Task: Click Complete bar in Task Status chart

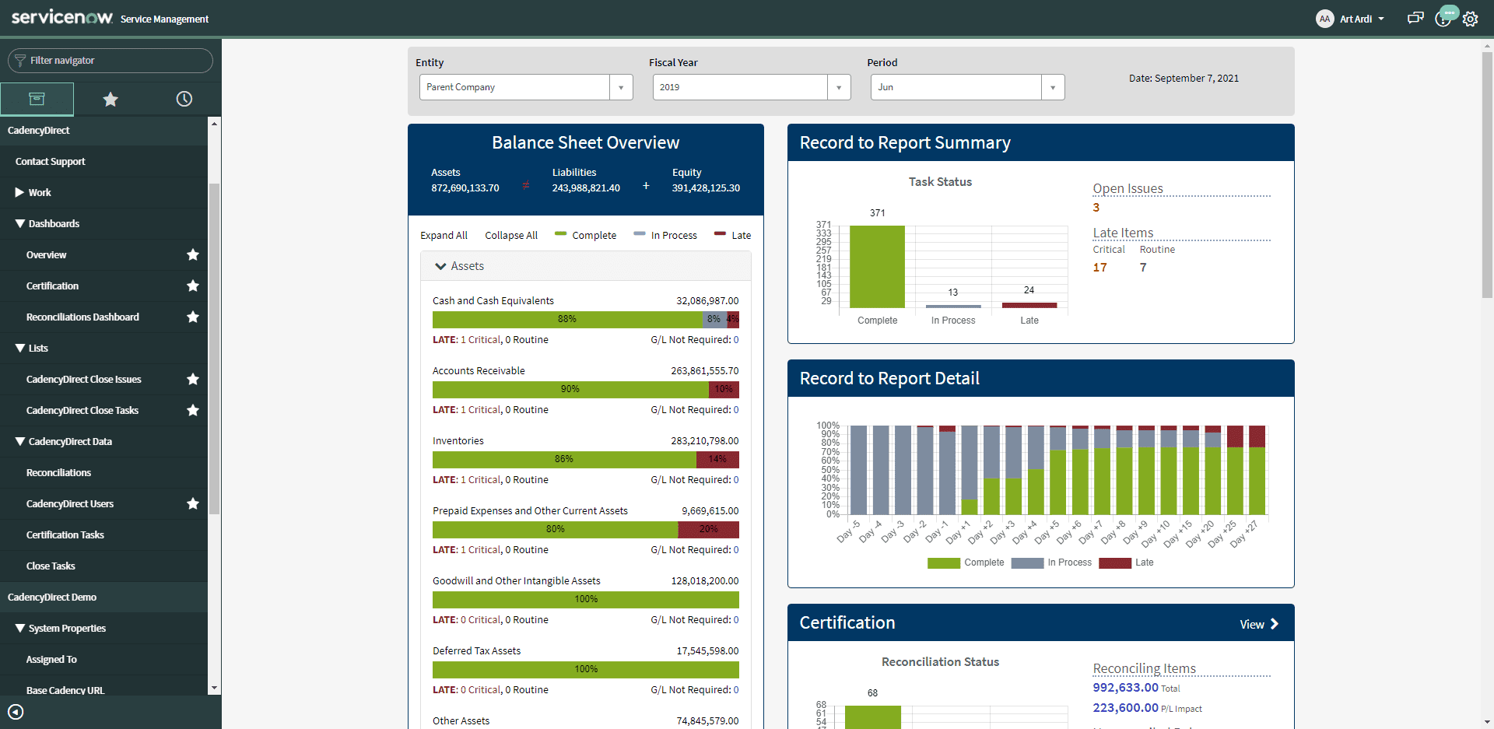Action: [877, 267]
